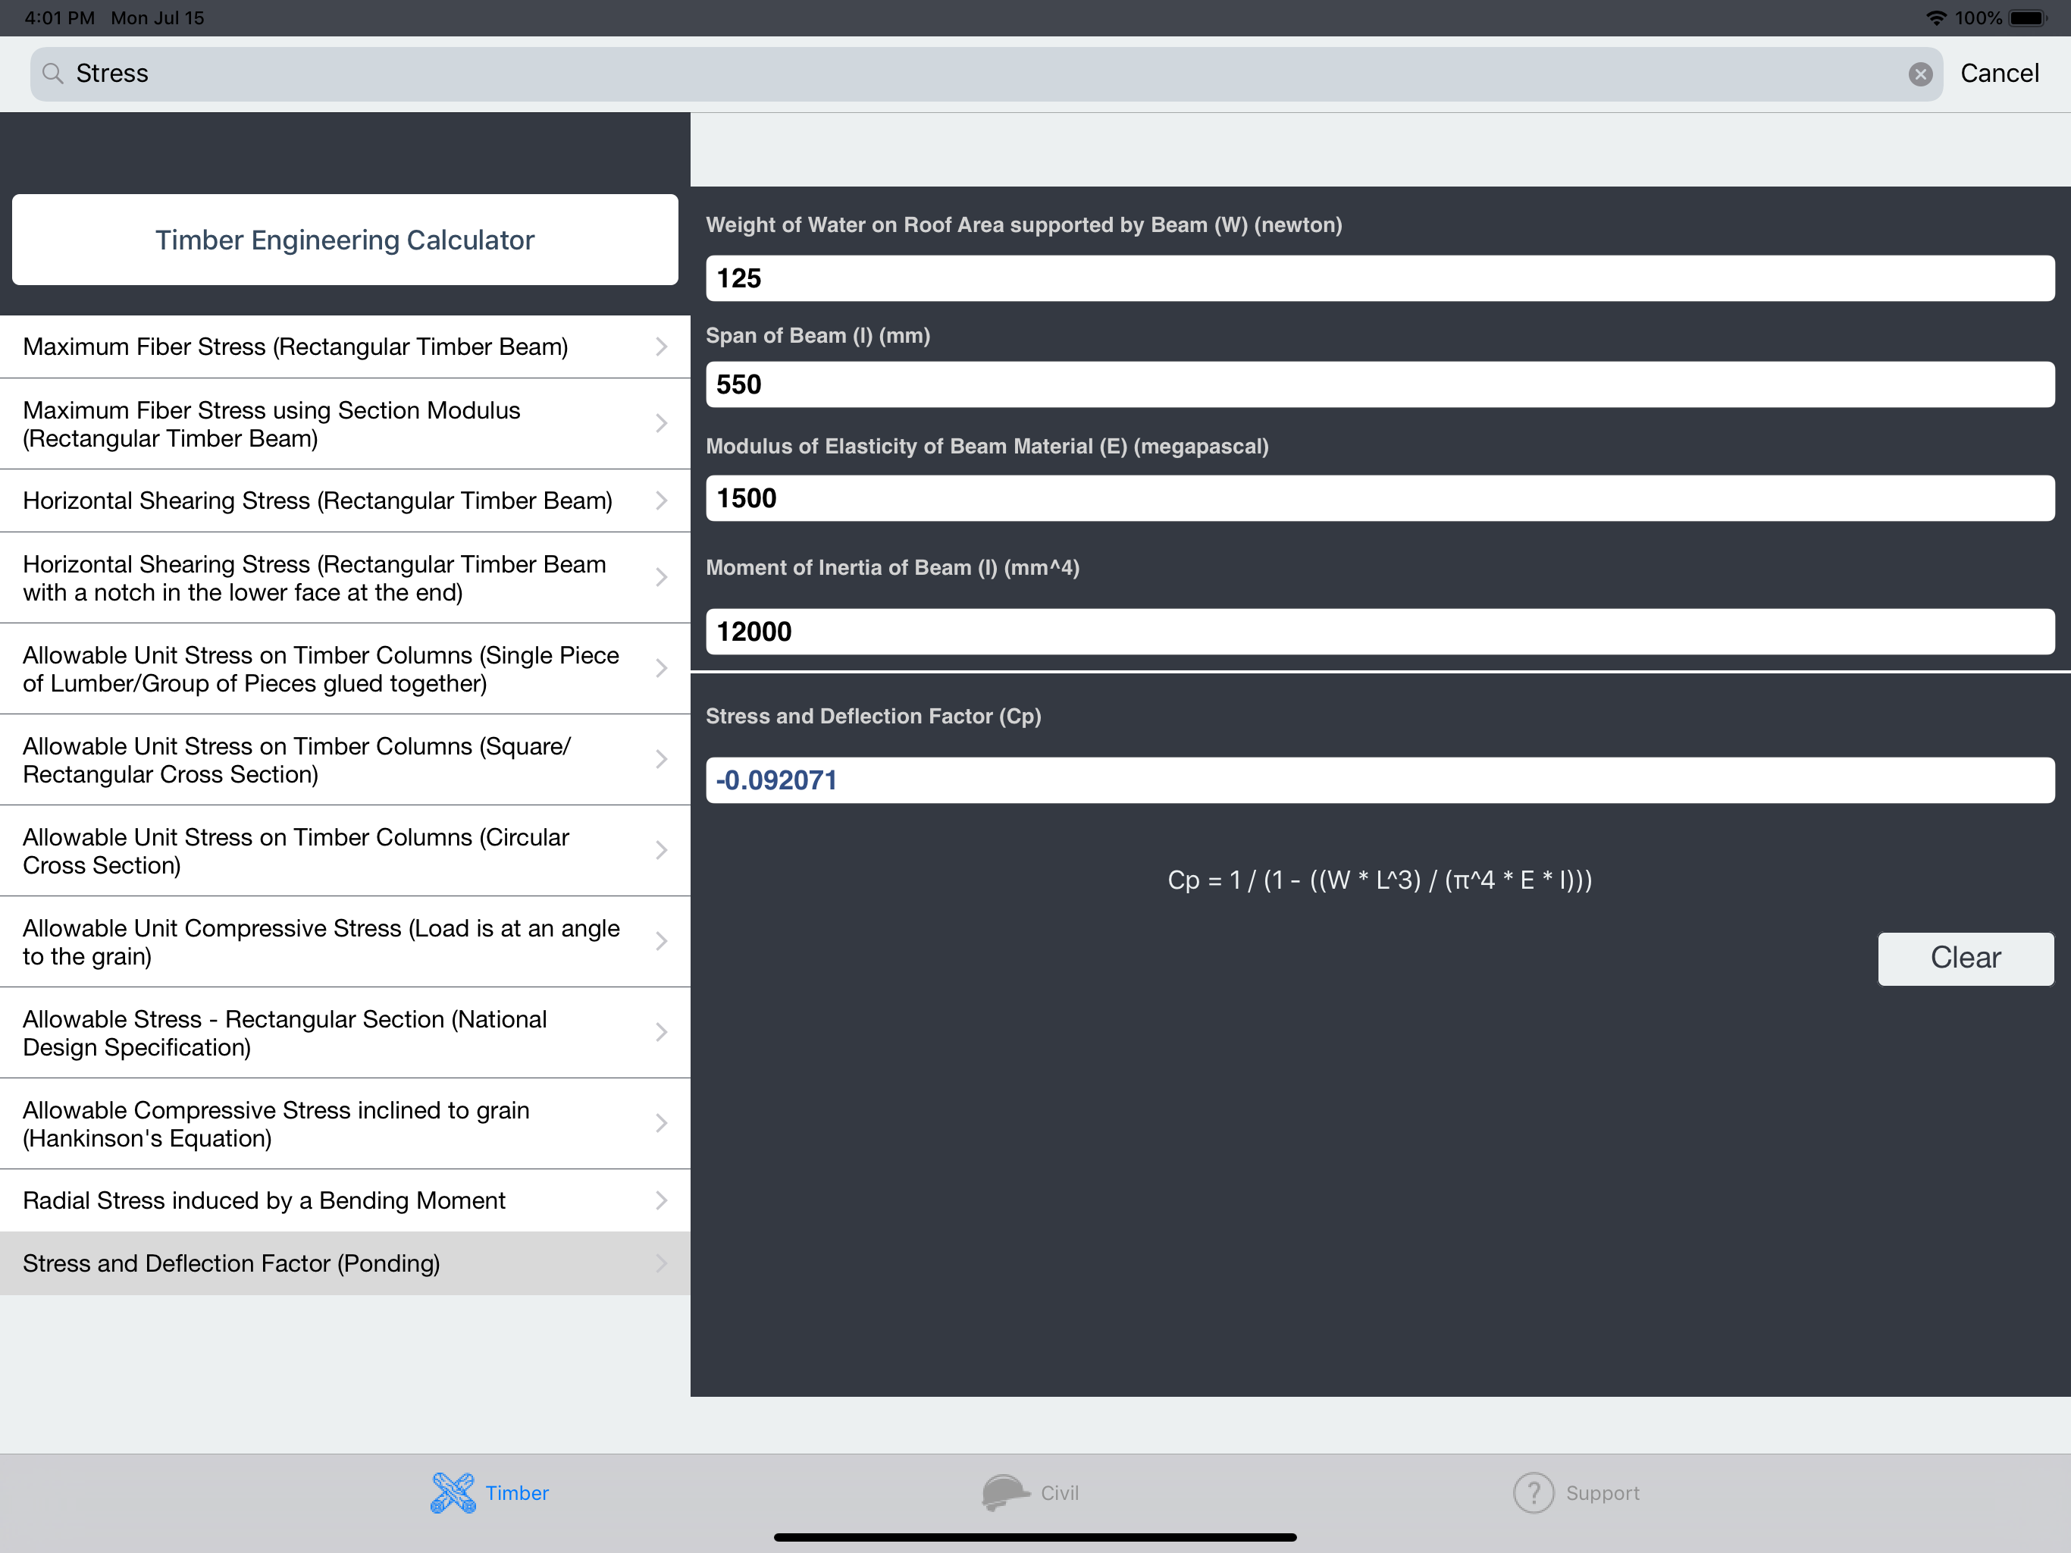Focus Moment of Inertia field showing 12000

(1379, 632)
